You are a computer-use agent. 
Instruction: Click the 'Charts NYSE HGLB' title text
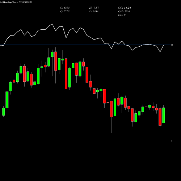(22, 2)
